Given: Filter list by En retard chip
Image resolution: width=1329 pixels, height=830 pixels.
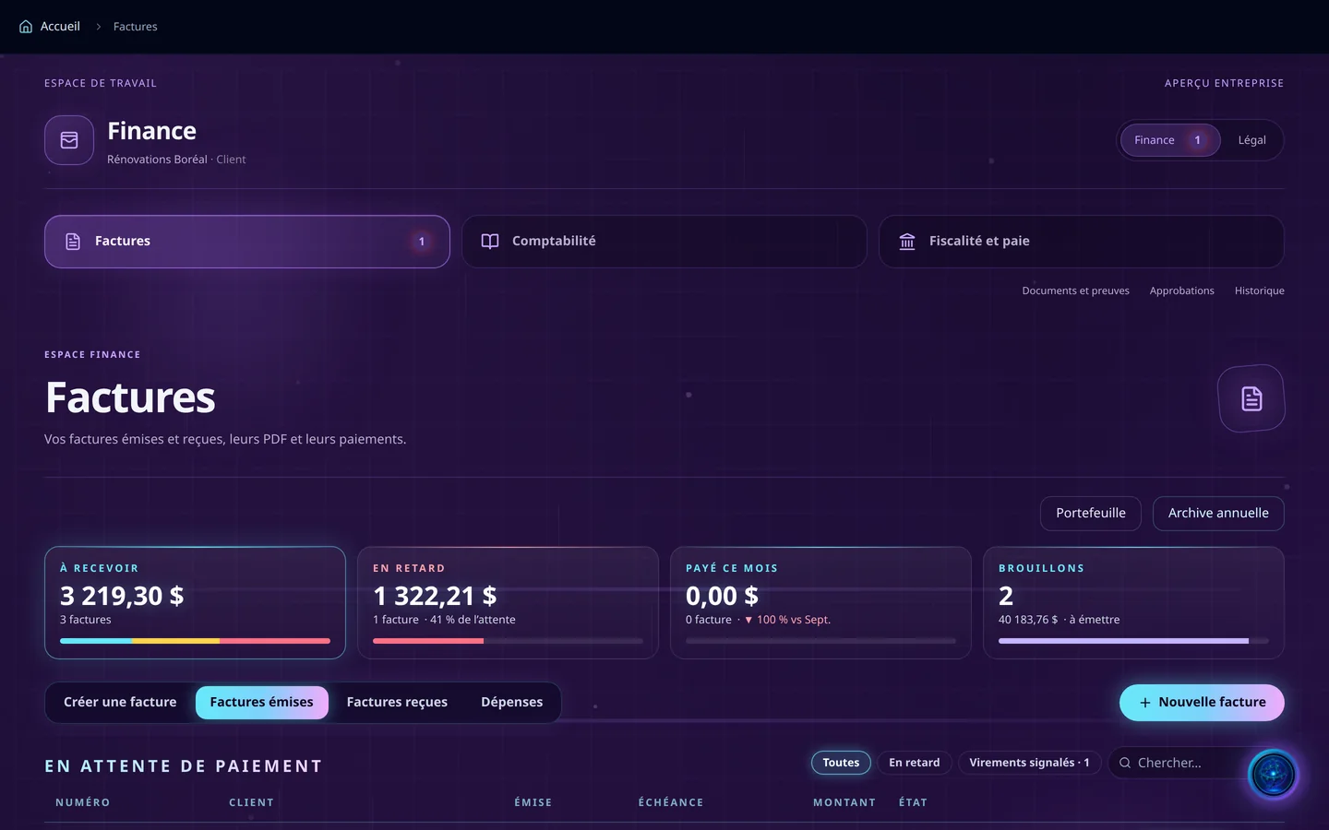Looking at the screenshot, I should tap(914, 763).
